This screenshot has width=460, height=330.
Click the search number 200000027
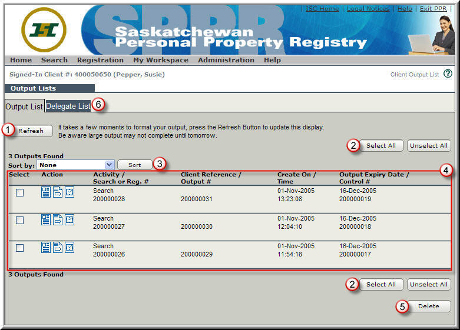tap(109, 226)
